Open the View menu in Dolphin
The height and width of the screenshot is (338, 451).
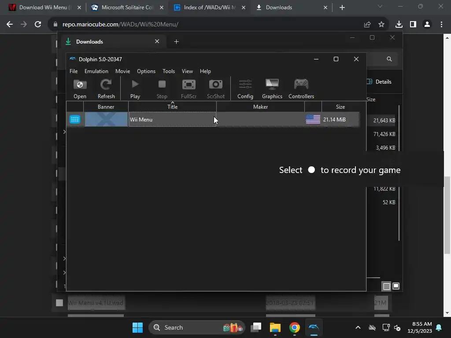click(187, 71)
